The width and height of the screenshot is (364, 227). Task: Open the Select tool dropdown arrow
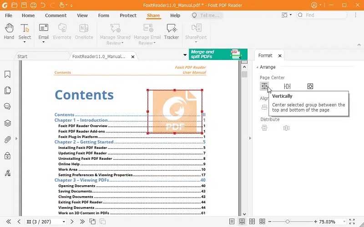pyautogui.click(x=25, y=42)
